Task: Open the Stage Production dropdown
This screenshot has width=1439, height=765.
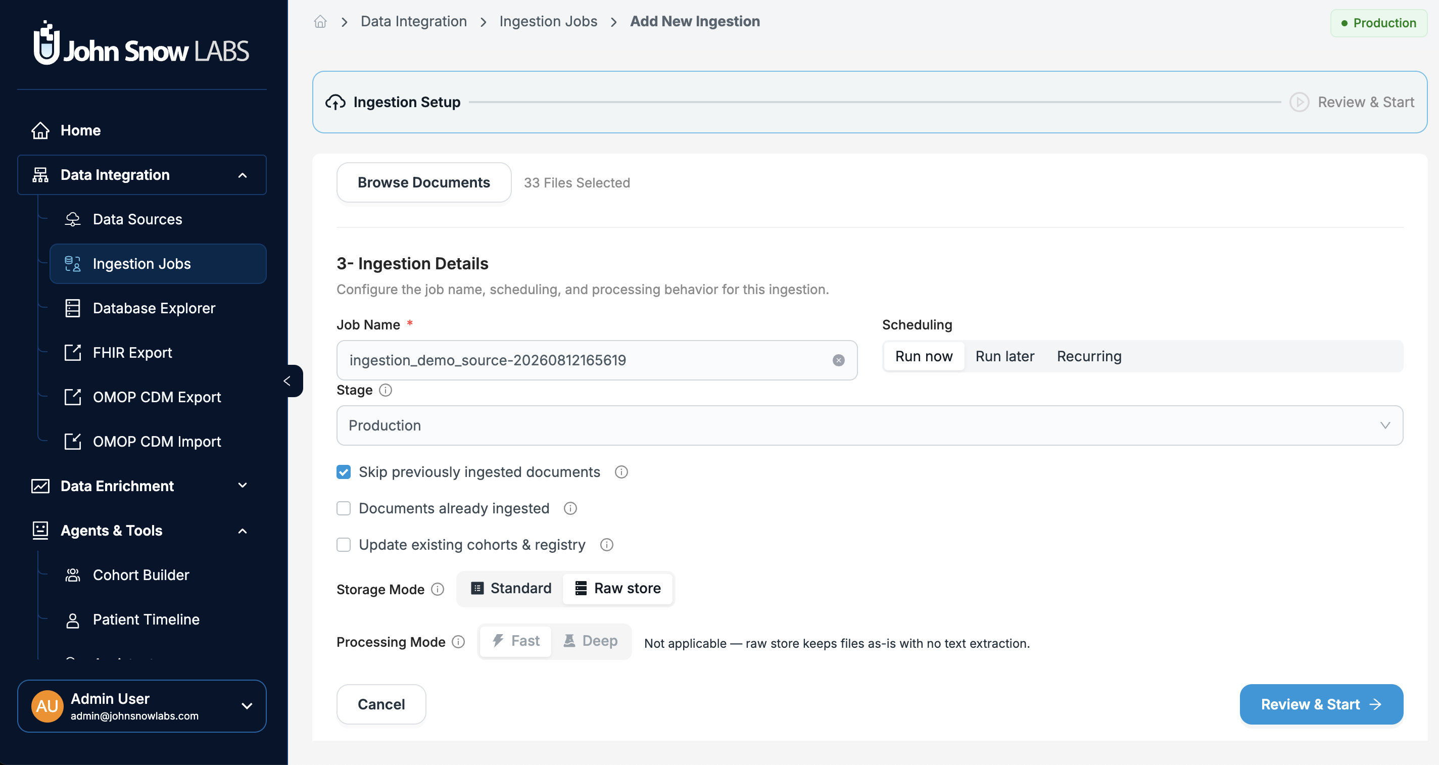Action: coord(869,426)
